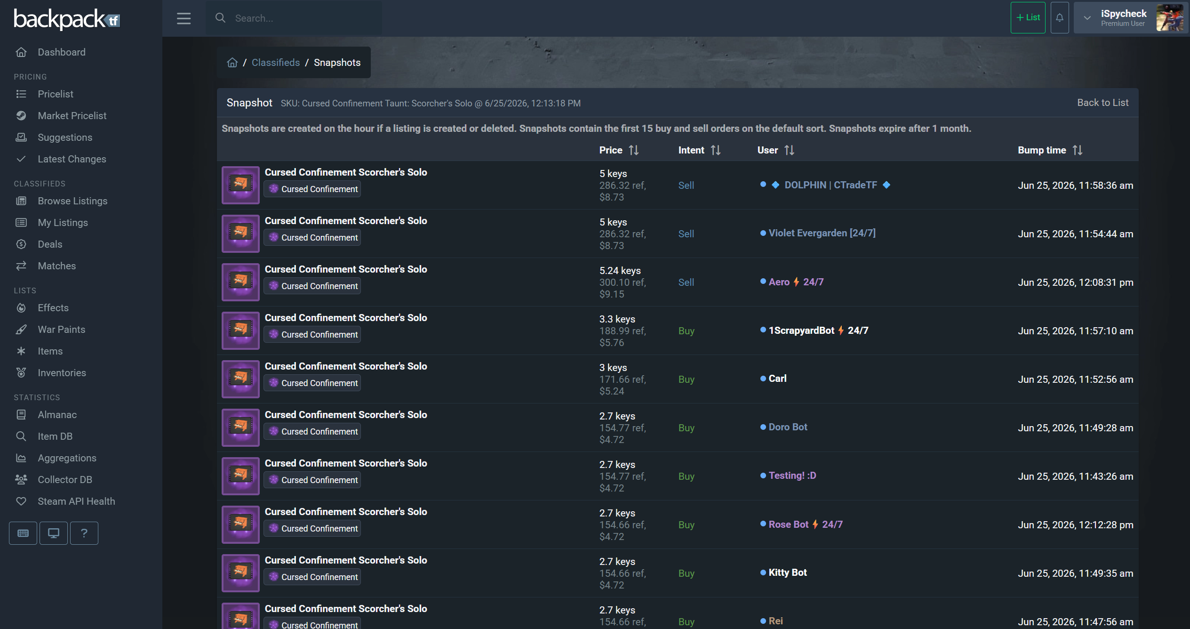
Task: Click the green List button
Action: pos(1028,17)
